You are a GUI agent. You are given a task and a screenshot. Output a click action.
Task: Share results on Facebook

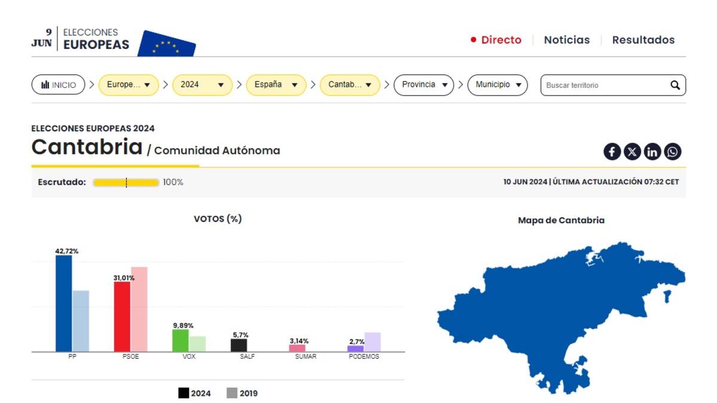pos(612,152)
